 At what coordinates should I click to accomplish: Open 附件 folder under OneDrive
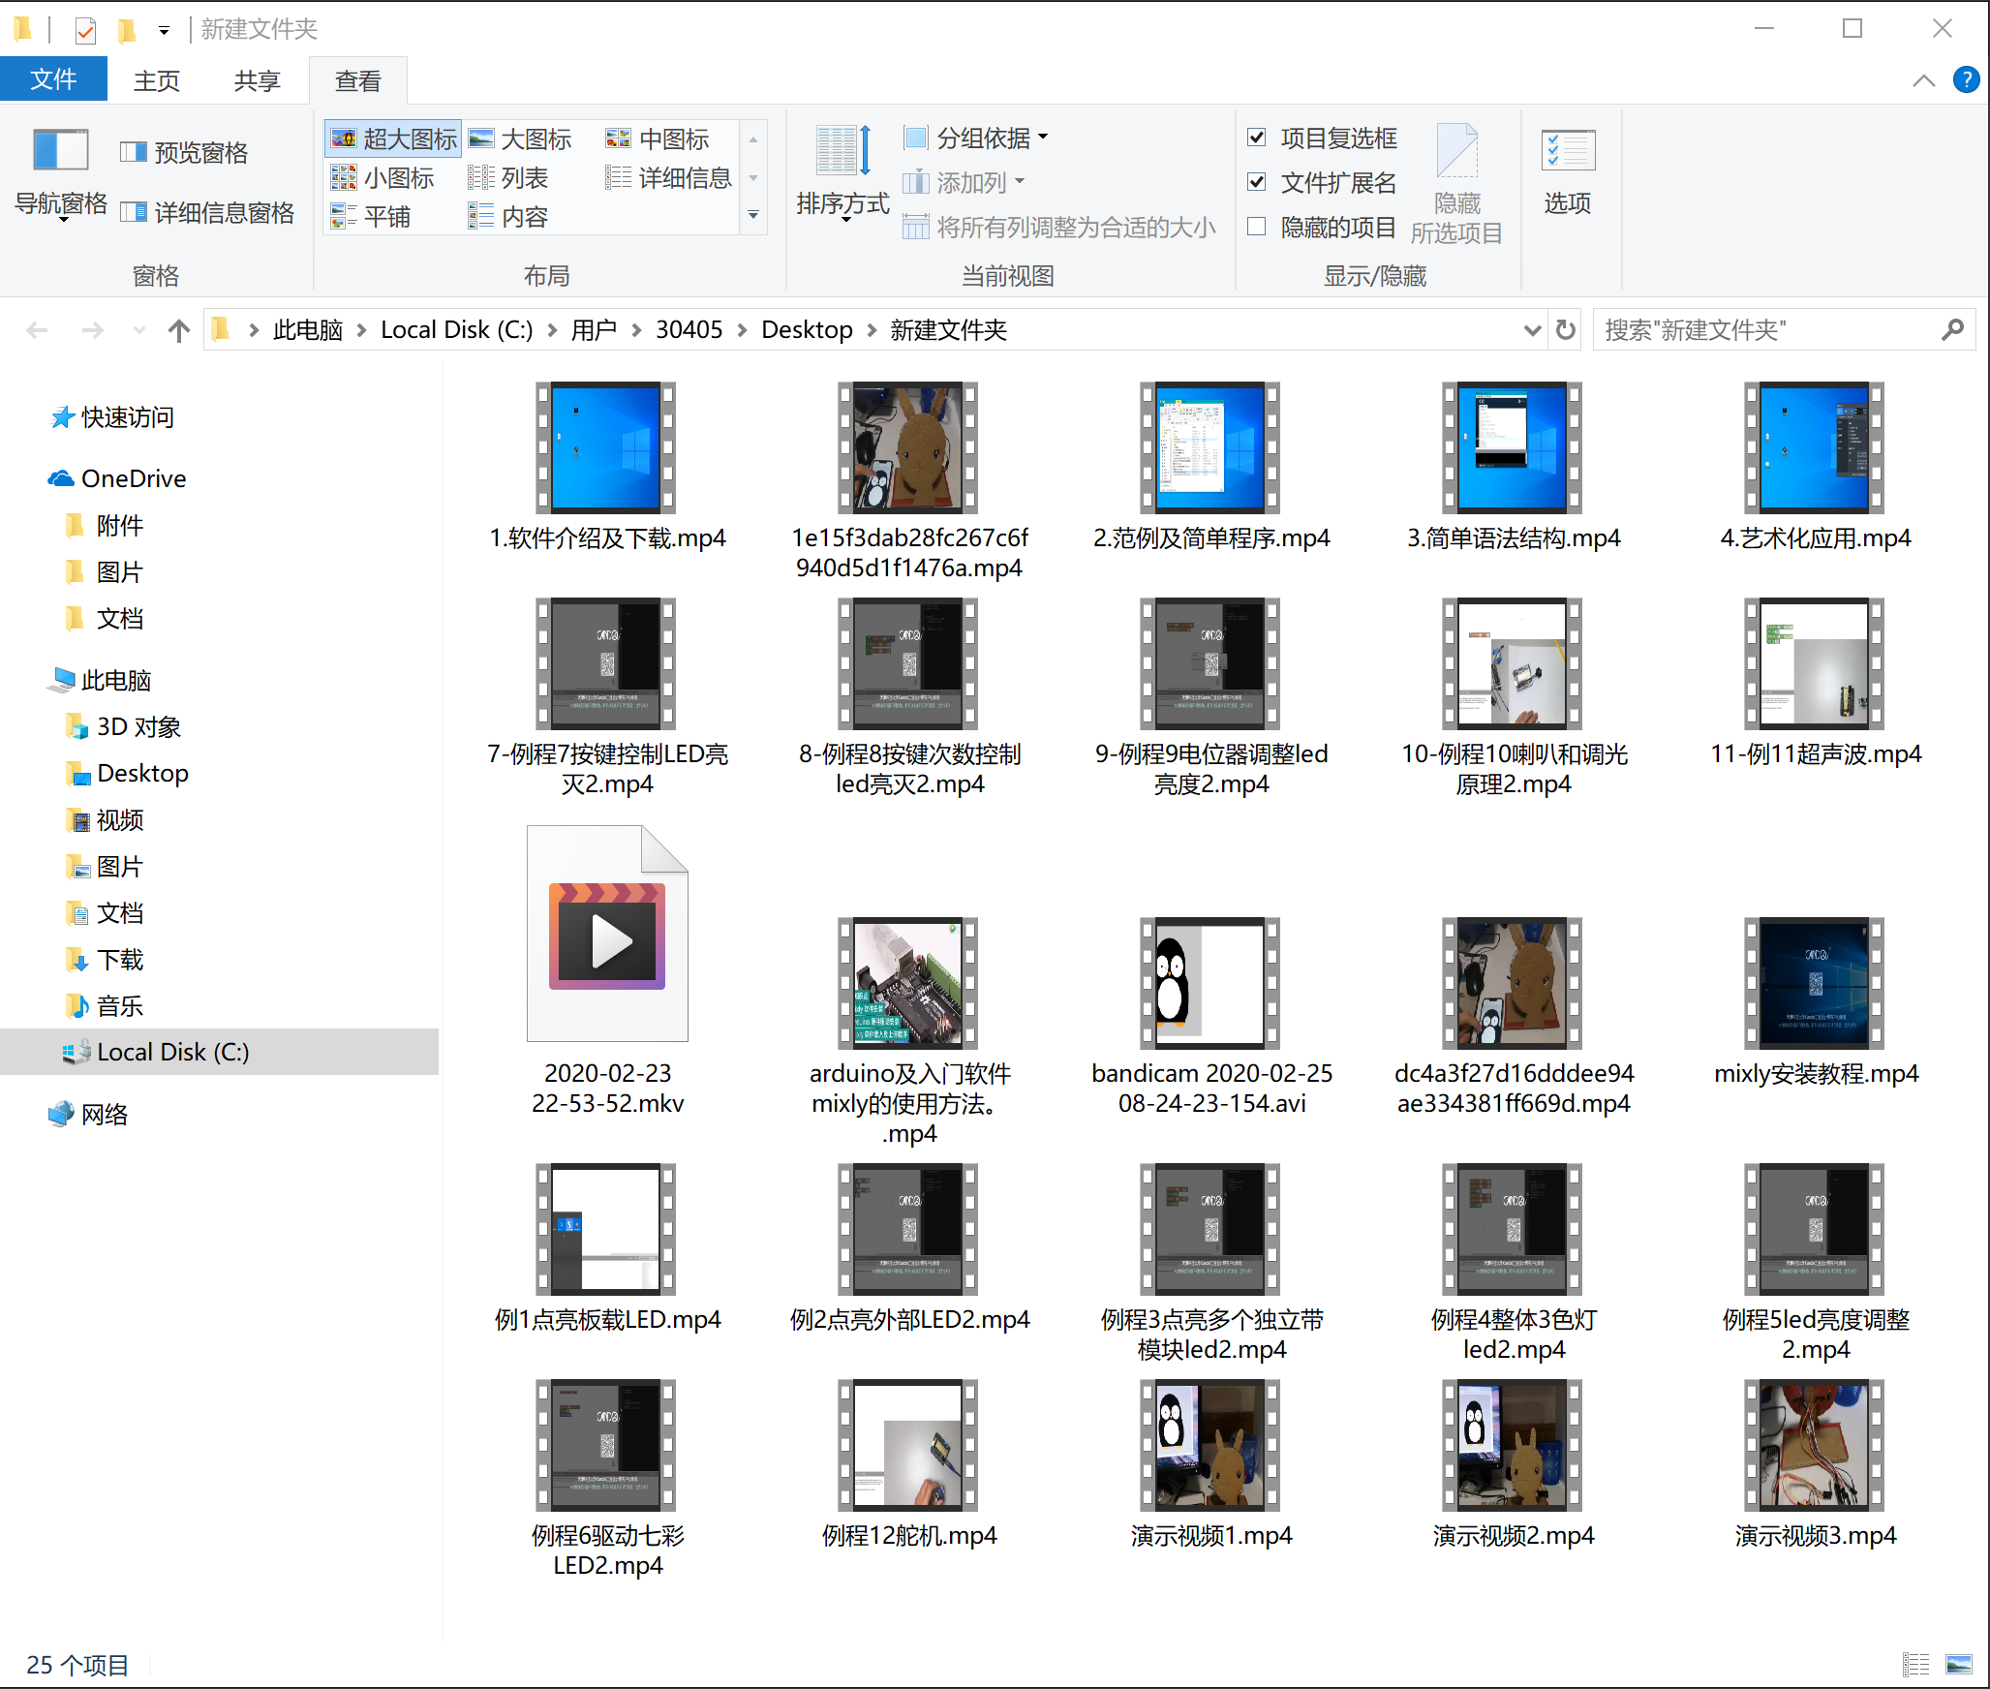(x=105, y=526)
